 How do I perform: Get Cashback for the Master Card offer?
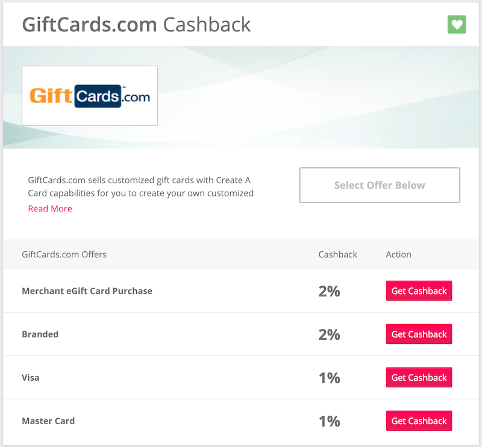point(419,420)
